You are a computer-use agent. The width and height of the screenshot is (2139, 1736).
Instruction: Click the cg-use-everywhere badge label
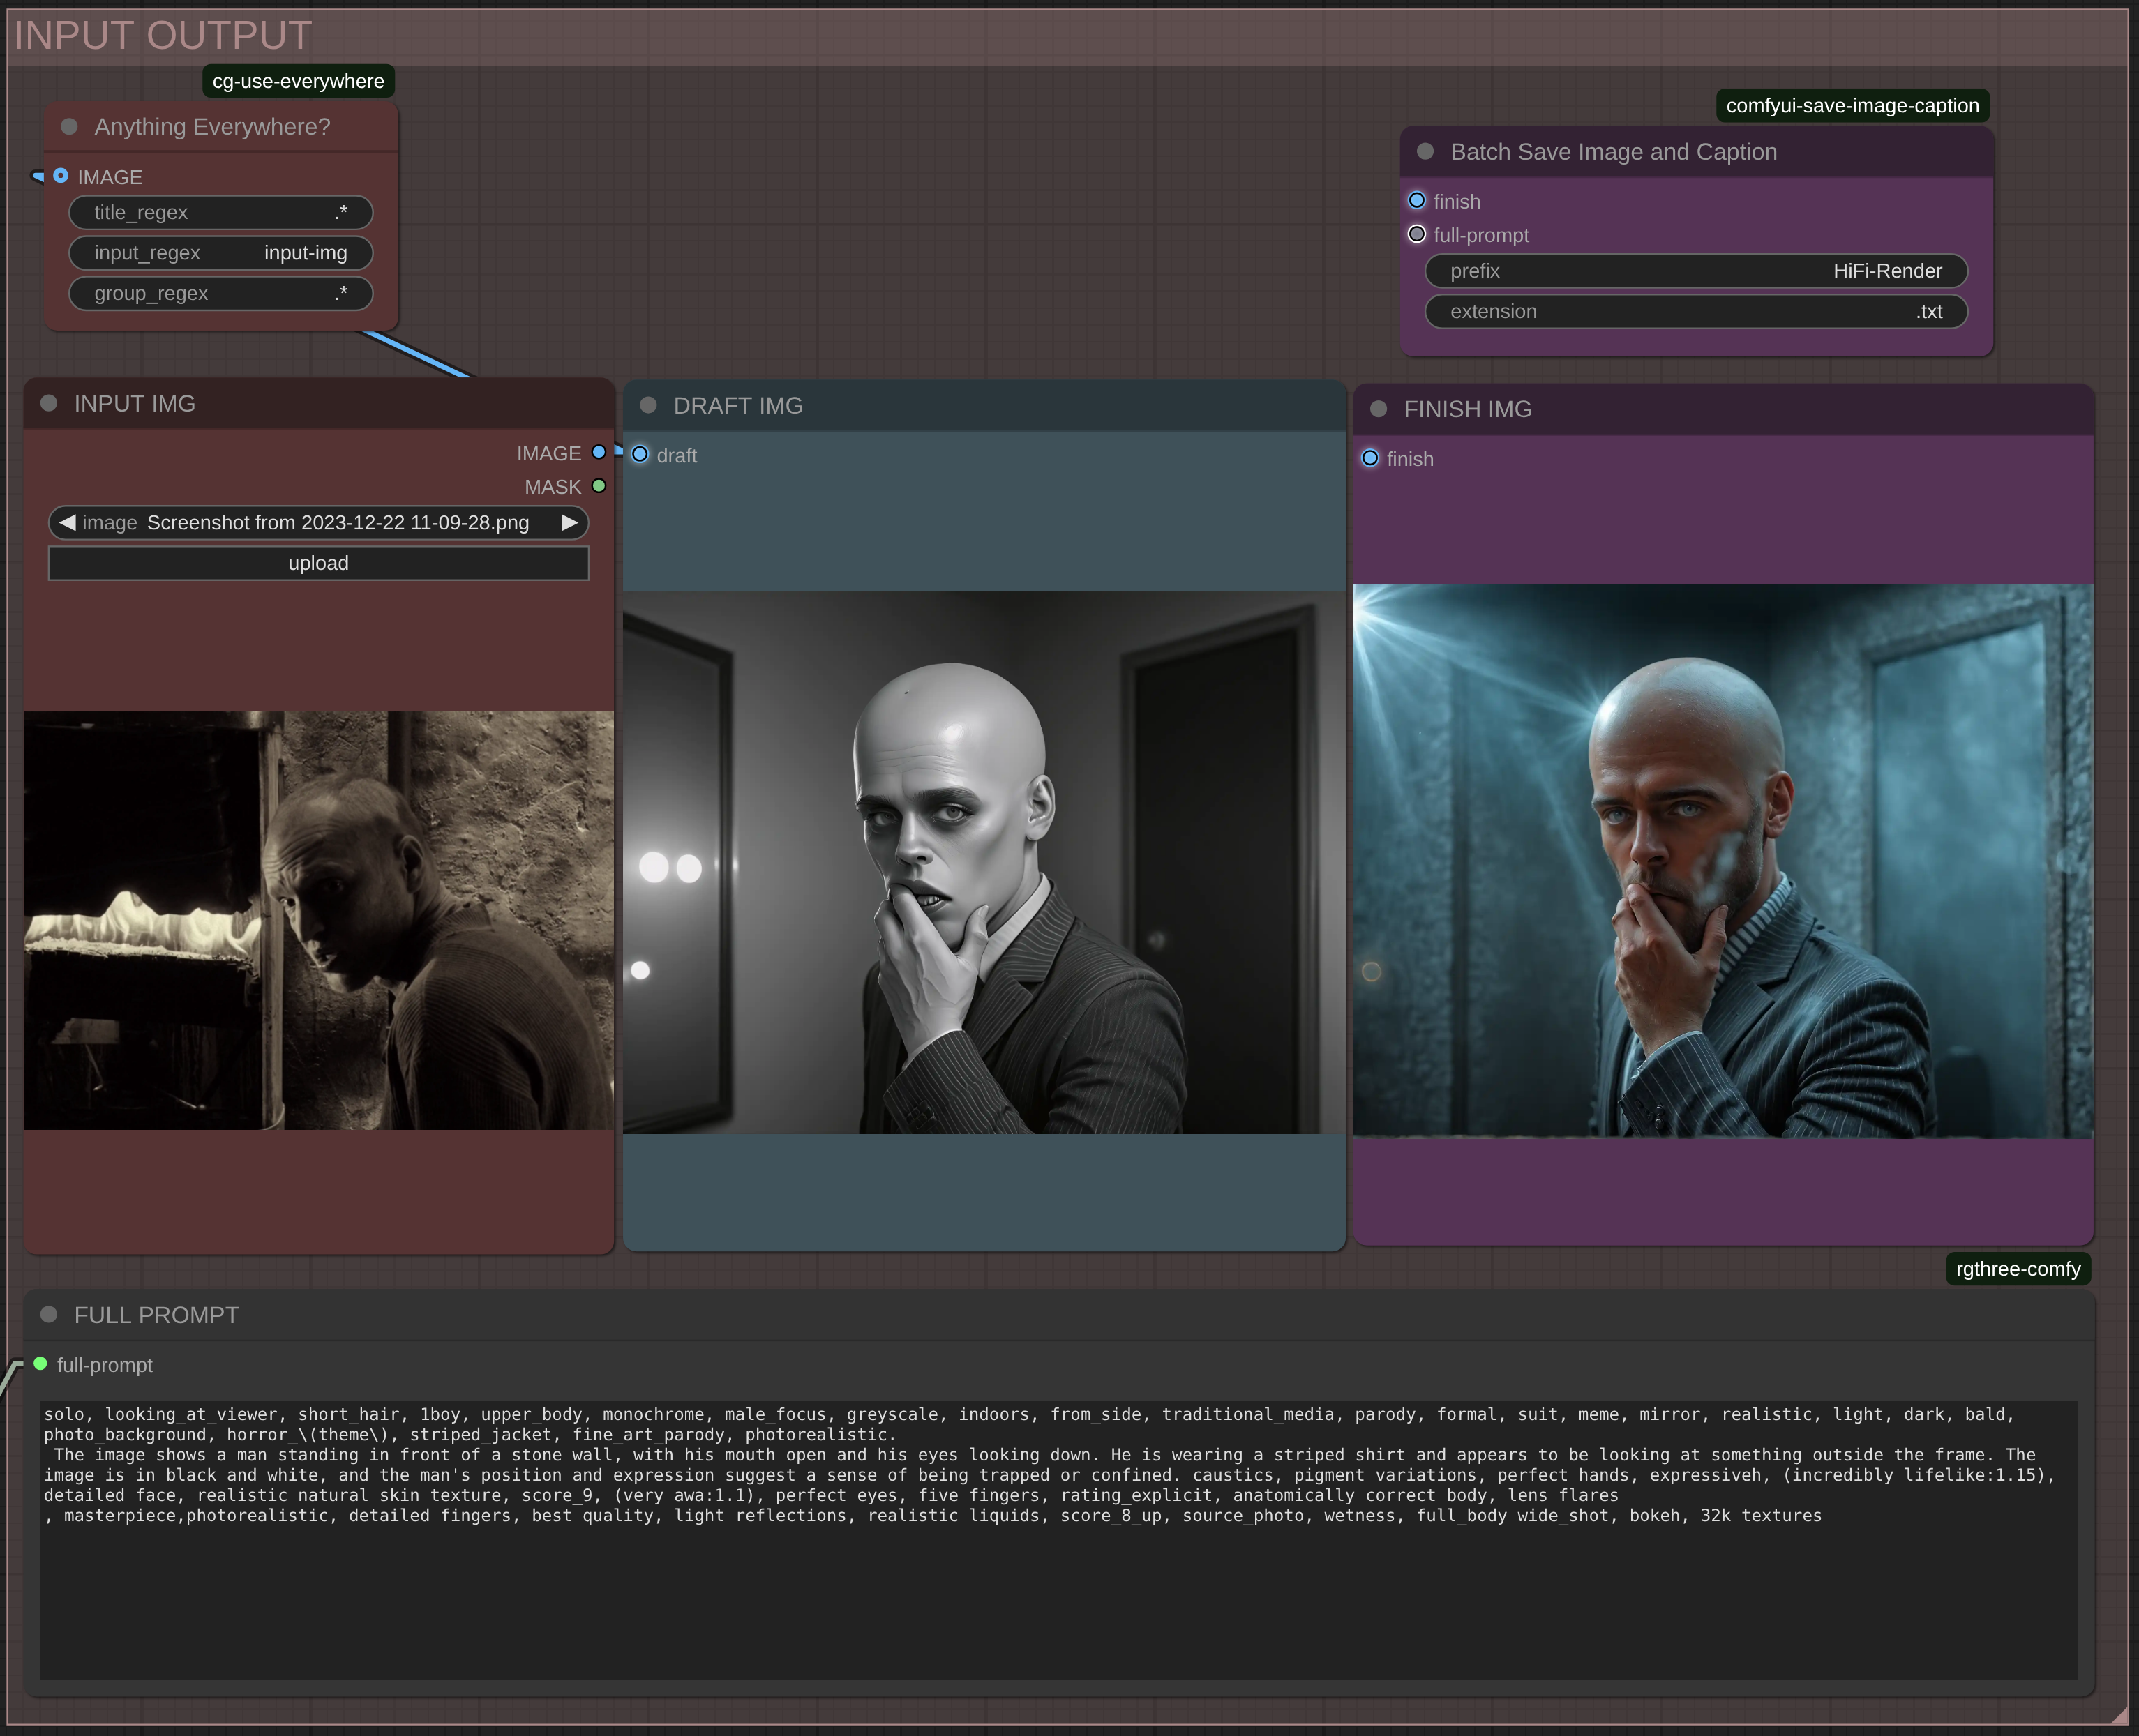[x=298, y=81]
